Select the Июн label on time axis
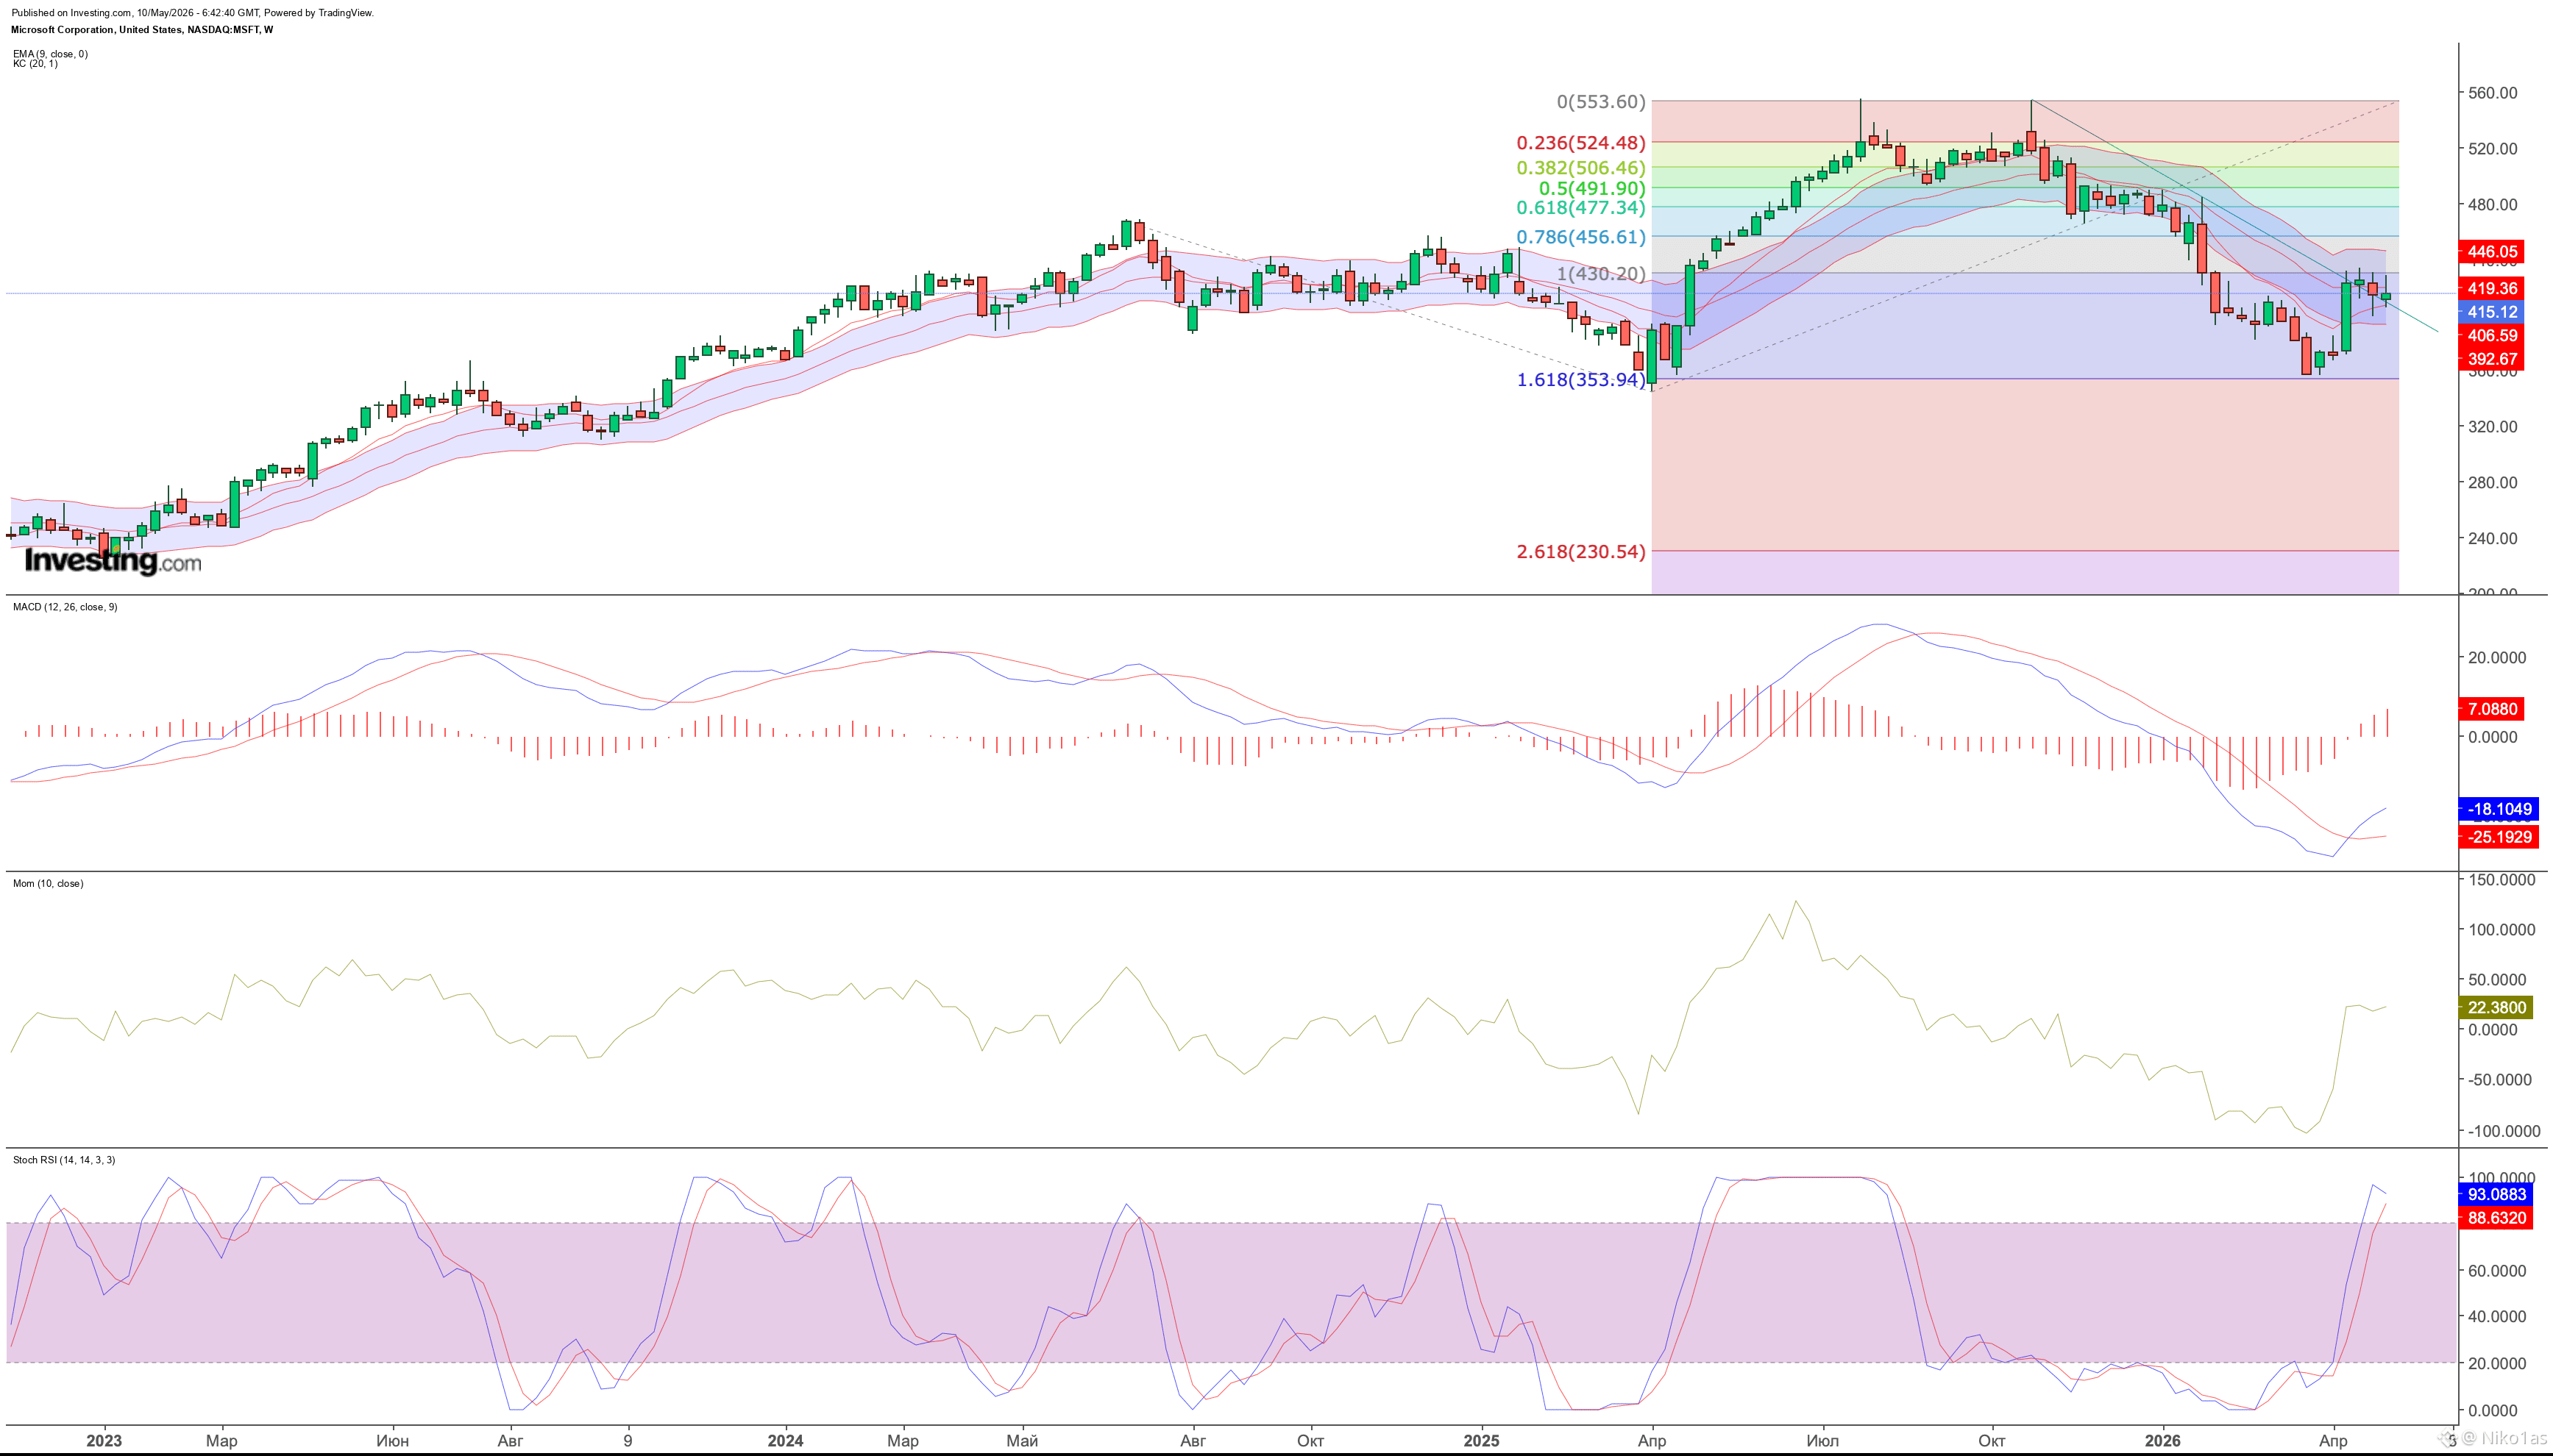 tap(392, 1441)
